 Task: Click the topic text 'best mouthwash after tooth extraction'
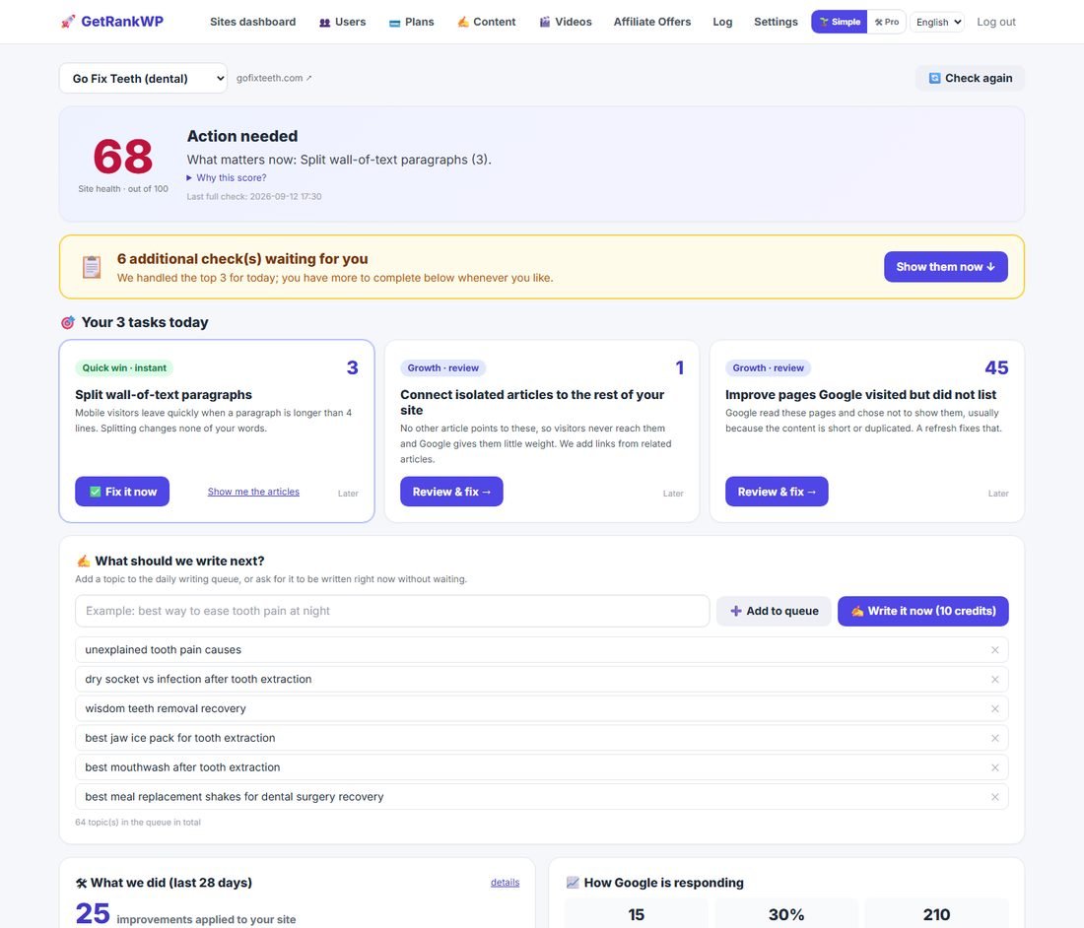click(182, 767)
